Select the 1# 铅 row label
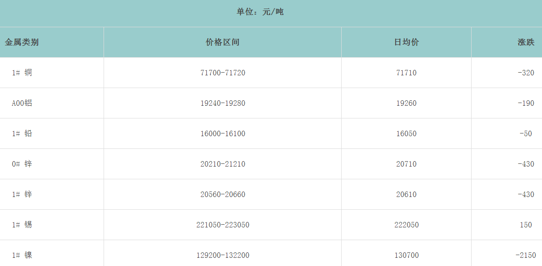 pos(22,133)
